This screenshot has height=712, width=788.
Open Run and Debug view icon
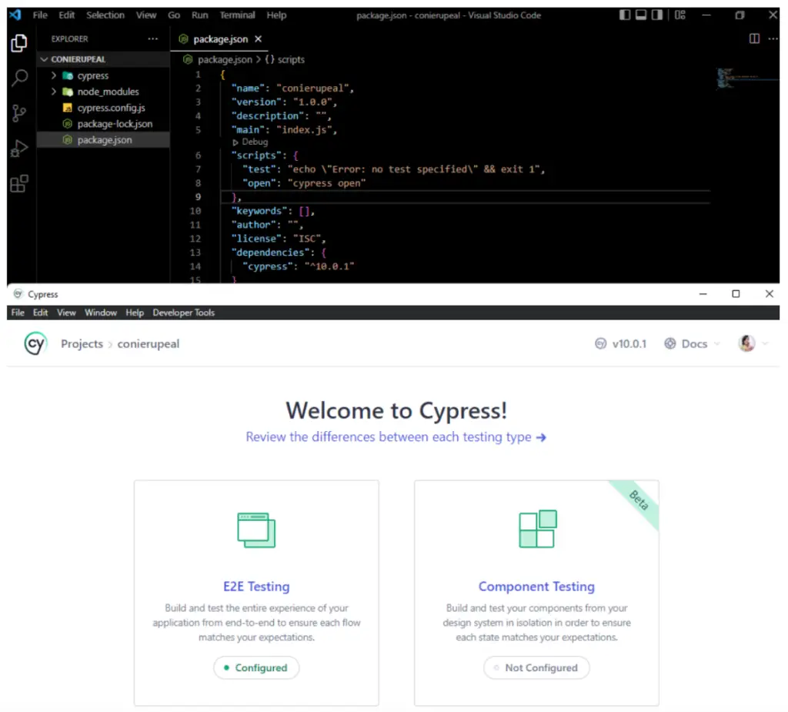(19, 149)
